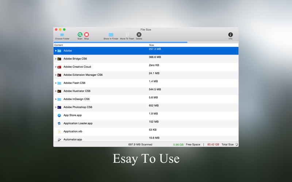The height and width of the screenshot is (182, 292).
Task: Select the Adobe InDesign CS6 folder icon
Action: pyautogui.click(x=59, y=99)
